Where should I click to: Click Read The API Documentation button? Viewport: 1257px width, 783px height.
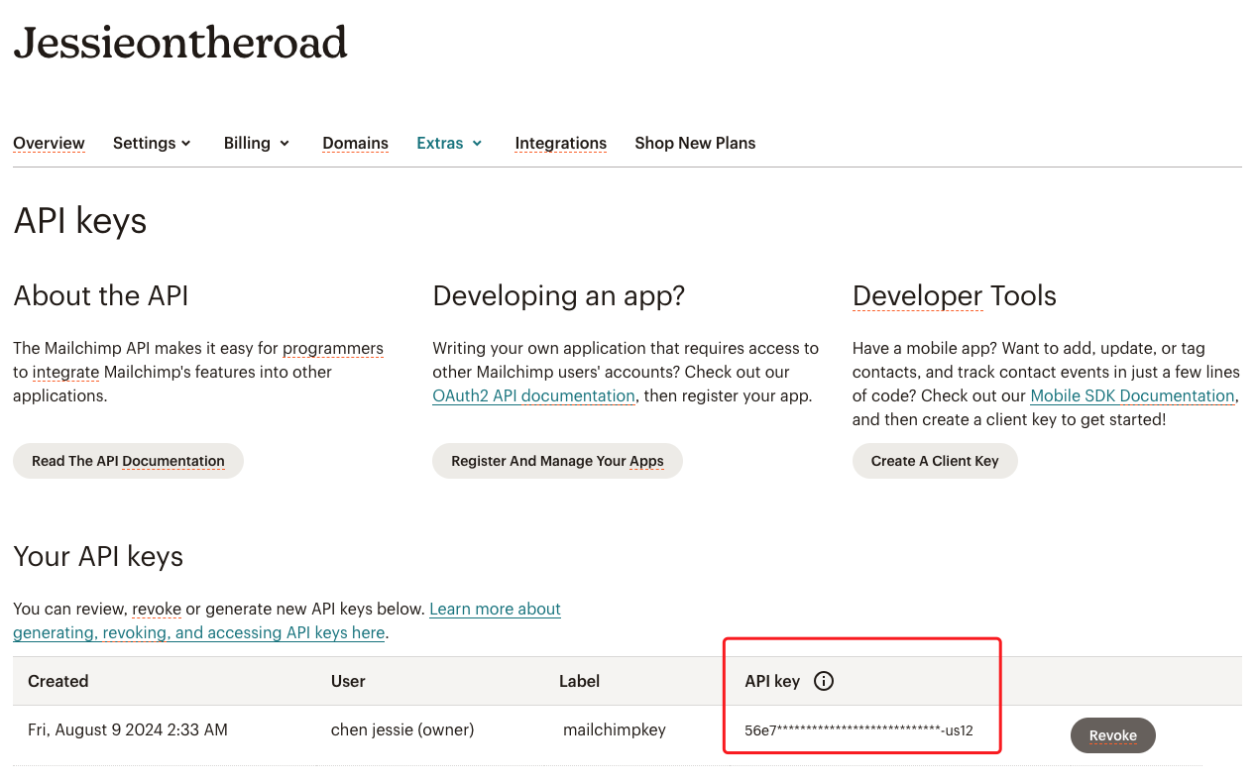coord(128,461)
